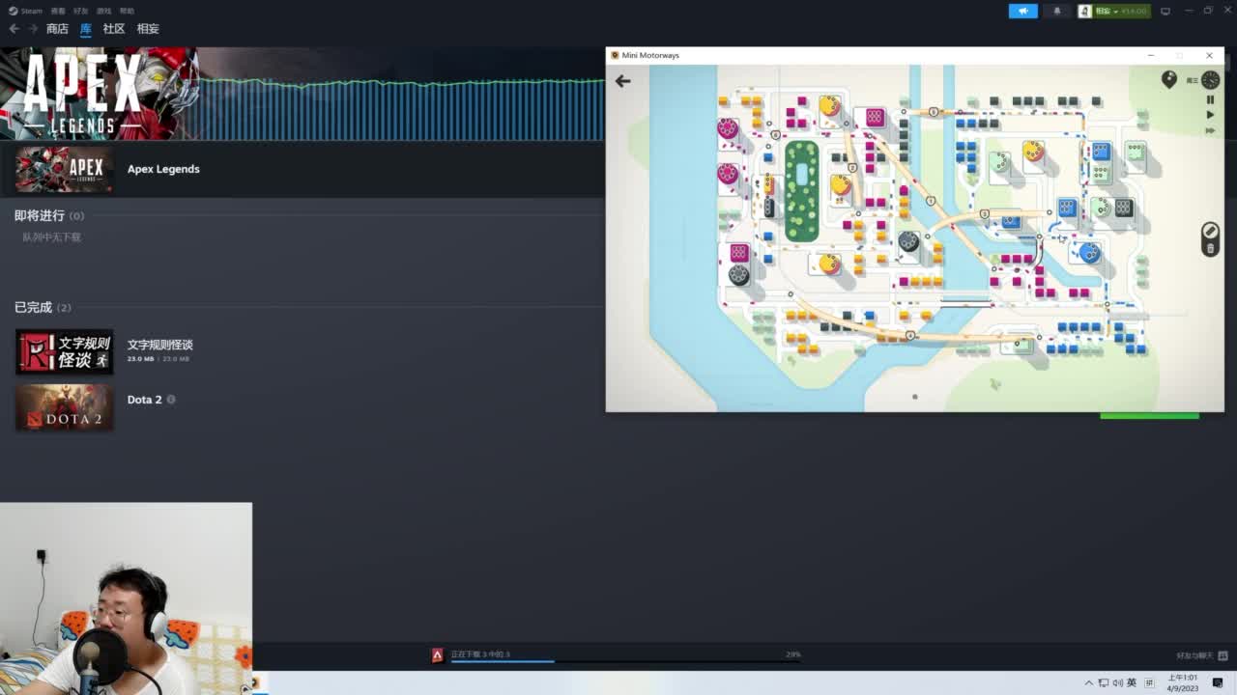This screenshot has width=1237, height=695.
Task: Go back with Mini Motorways back arrow
Action: click(623, 81)
